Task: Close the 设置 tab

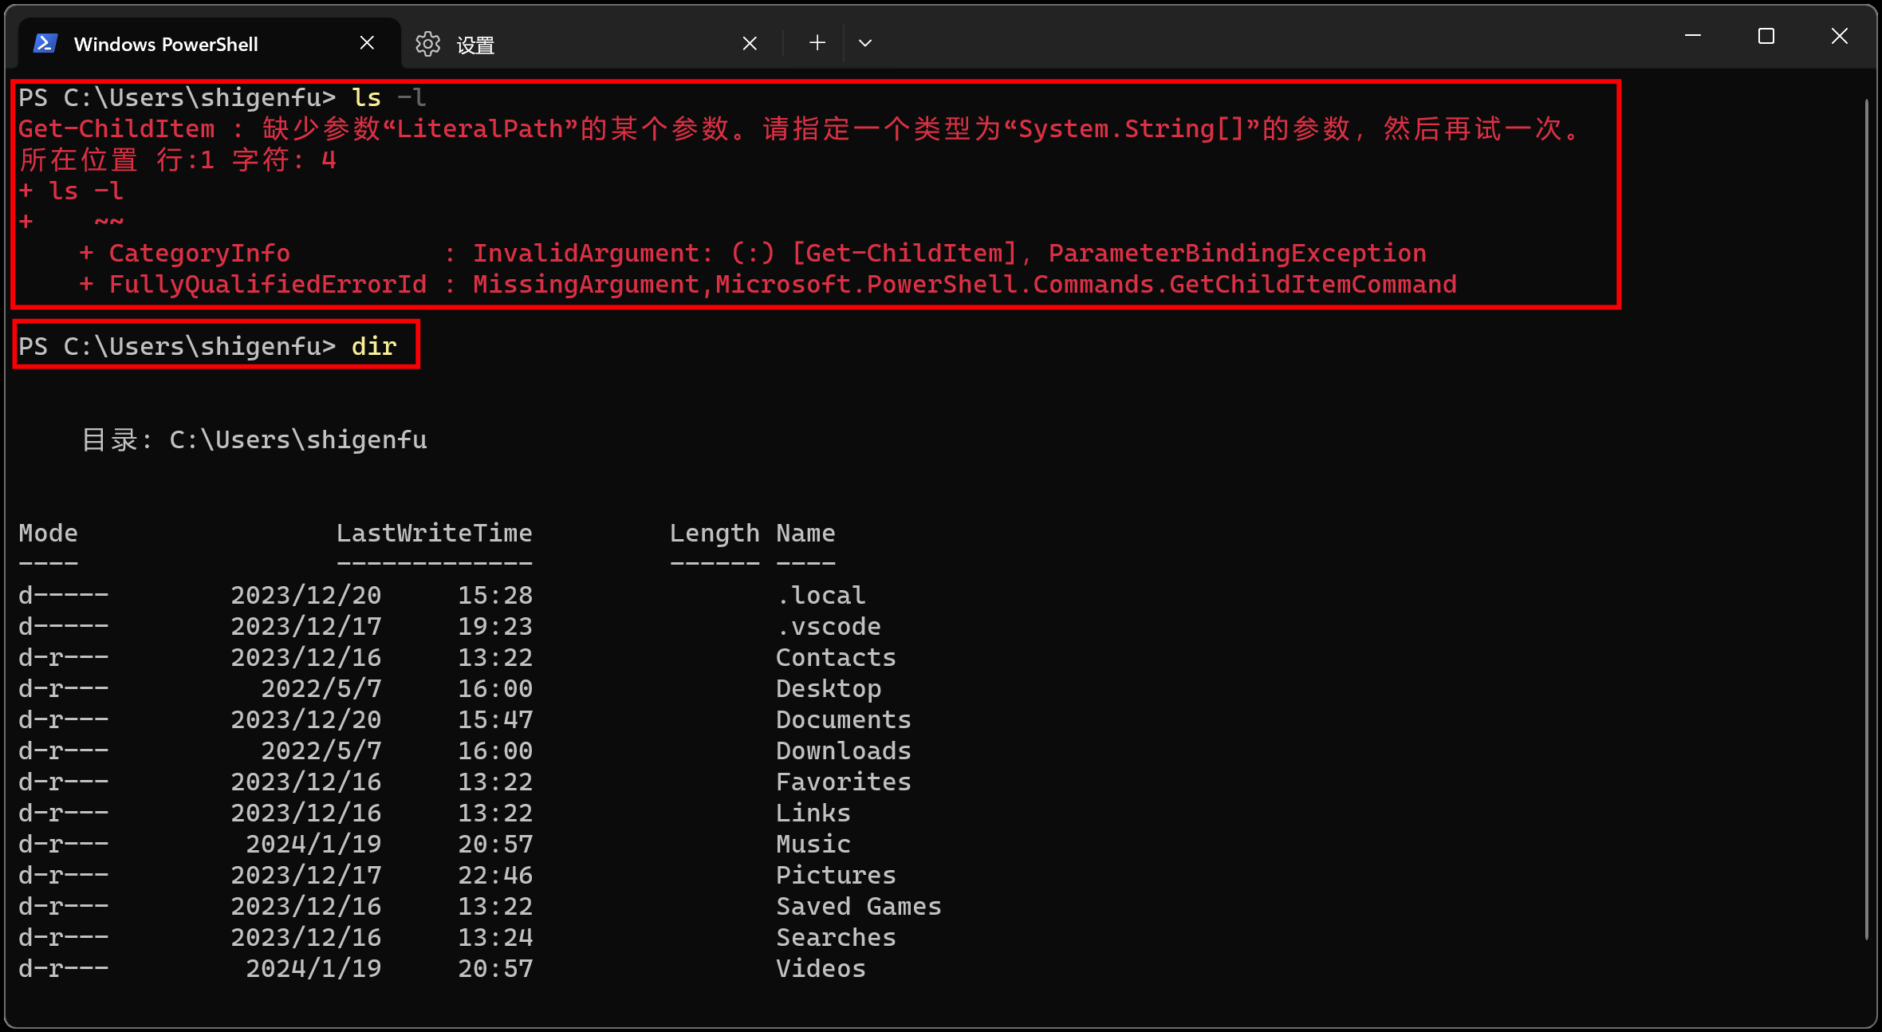Action: click(748, 42)
